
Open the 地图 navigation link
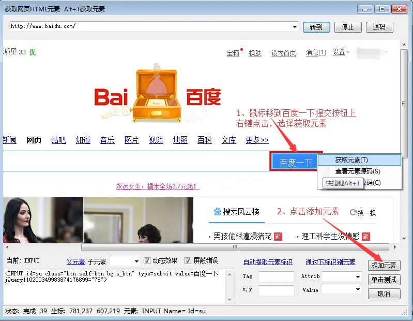[x=180, y=140]
